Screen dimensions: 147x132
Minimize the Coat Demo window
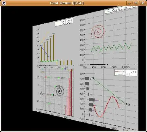129,3
